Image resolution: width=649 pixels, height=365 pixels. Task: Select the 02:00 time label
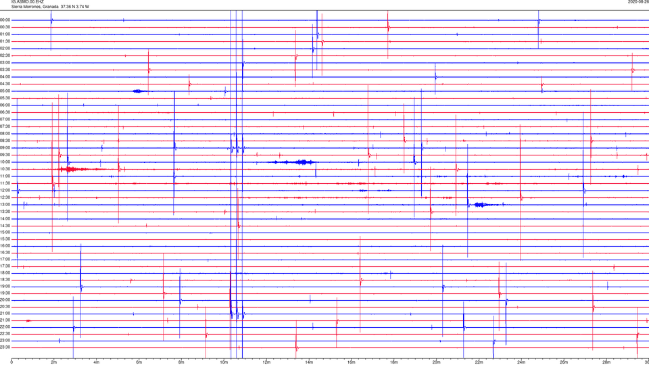pos(5,49)
